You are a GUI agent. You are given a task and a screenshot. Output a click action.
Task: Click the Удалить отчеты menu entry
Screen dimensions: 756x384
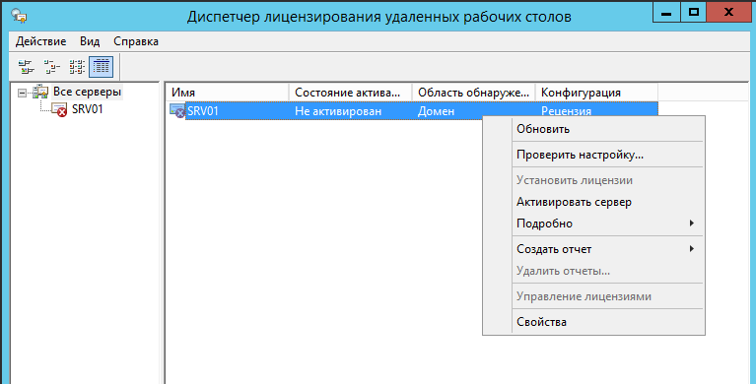click(x=593, y=271)
